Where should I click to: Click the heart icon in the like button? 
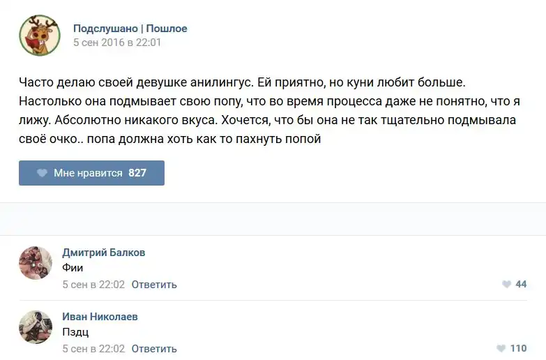tap(42, 173)
